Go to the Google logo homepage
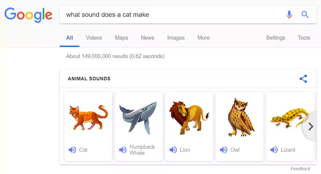Screen dimensions: 321x174 tap(28, 15)
